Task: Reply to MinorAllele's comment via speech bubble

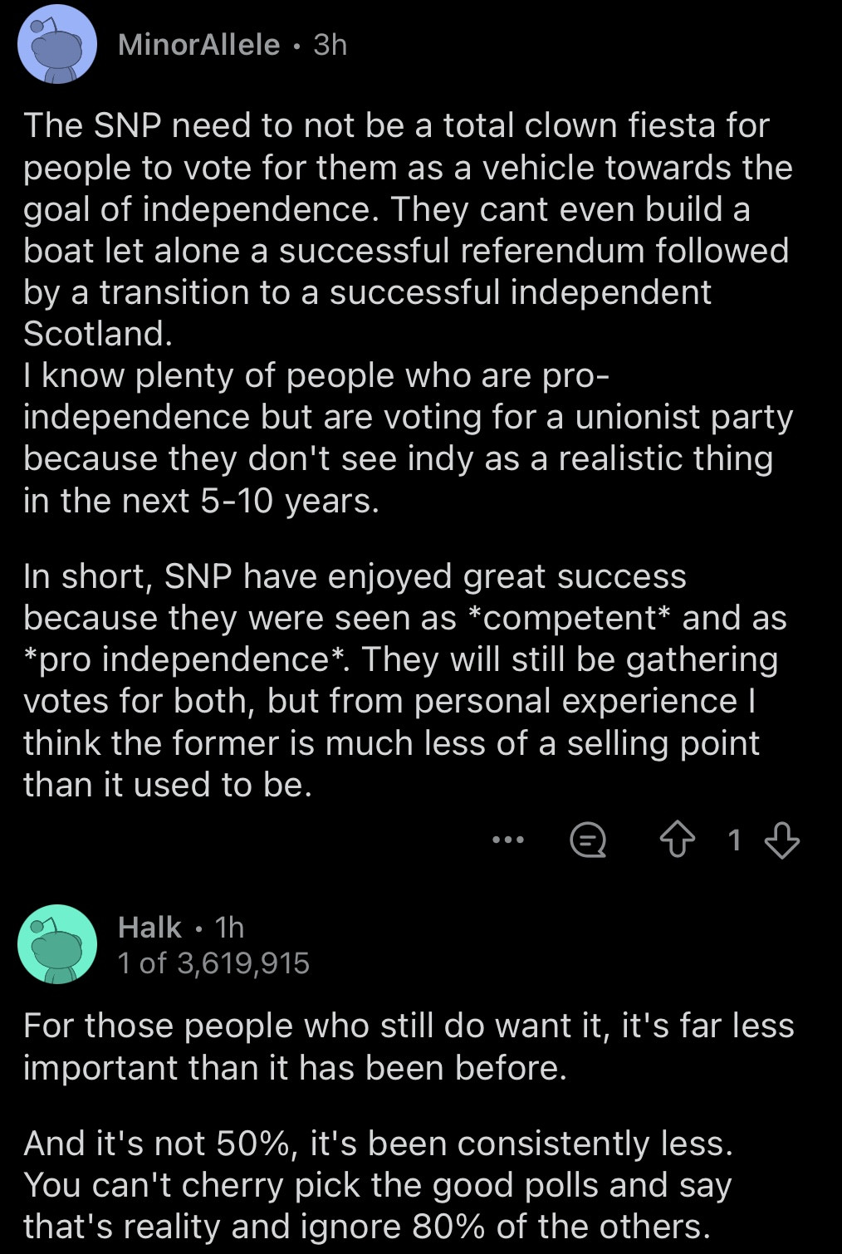Action: tap(588, 840)
